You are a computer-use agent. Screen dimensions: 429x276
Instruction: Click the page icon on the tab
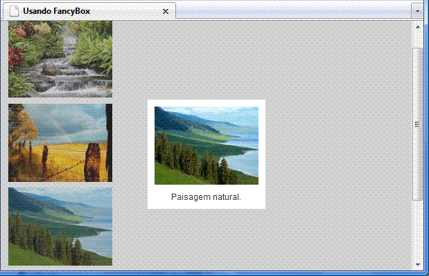tap(15, 11)
